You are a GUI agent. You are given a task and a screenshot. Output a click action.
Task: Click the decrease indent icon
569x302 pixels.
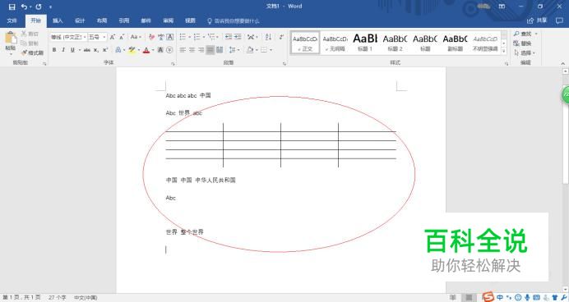[x=229, y=37]
